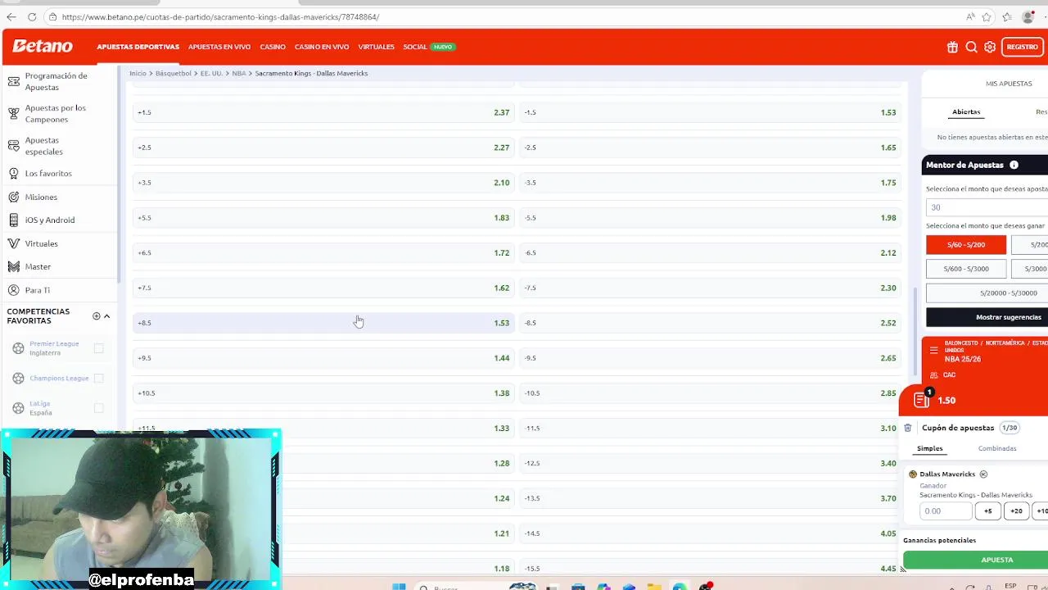Reload the page with browser refresh icon

32,16
